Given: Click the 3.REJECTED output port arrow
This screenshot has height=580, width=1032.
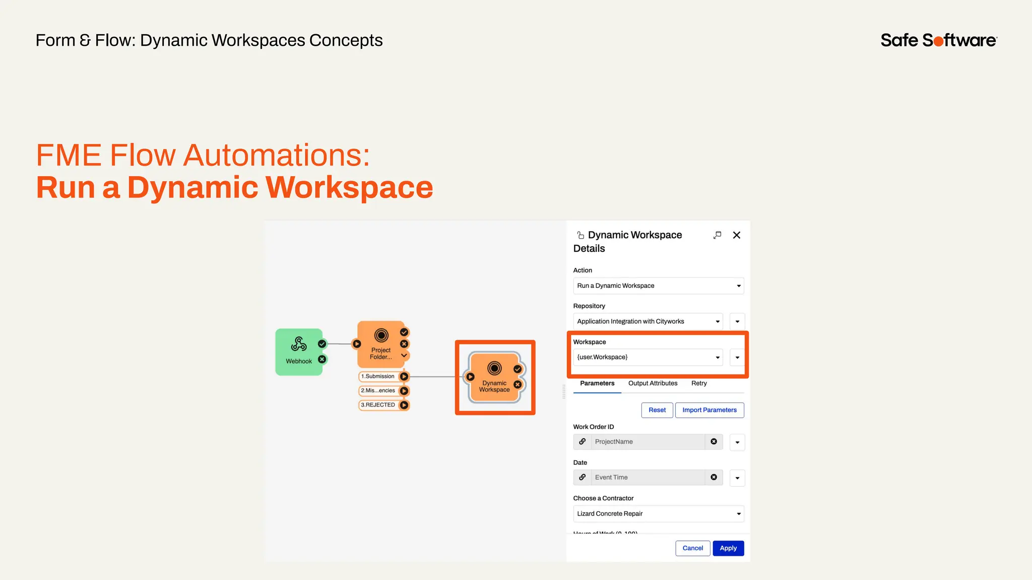Looking at the screenshot, I should (404, 405).
